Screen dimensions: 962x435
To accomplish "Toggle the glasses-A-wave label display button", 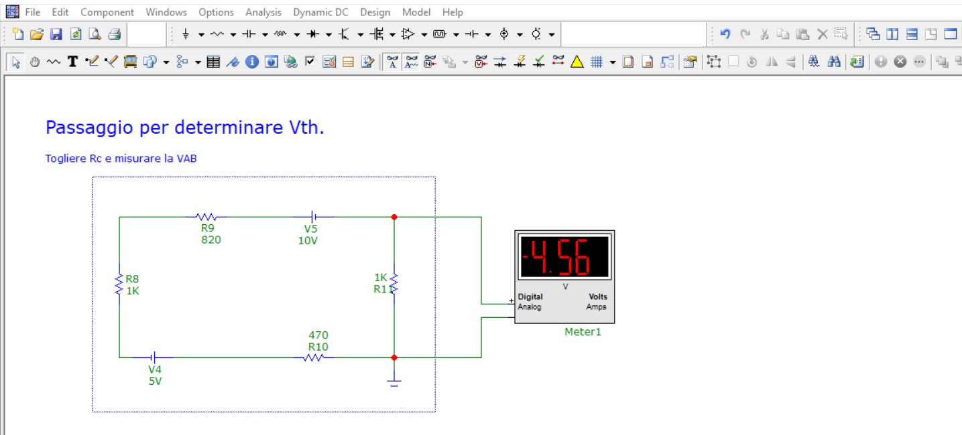I will click(x=412, y=62).
